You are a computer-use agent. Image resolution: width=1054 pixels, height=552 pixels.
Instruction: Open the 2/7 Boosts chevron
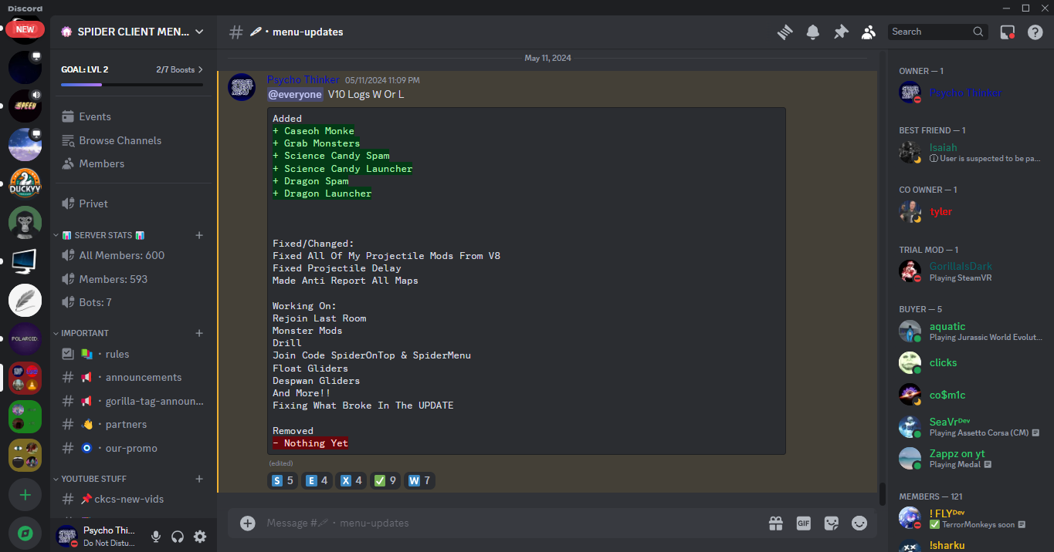pyautogui.click(x=201, y=69)
